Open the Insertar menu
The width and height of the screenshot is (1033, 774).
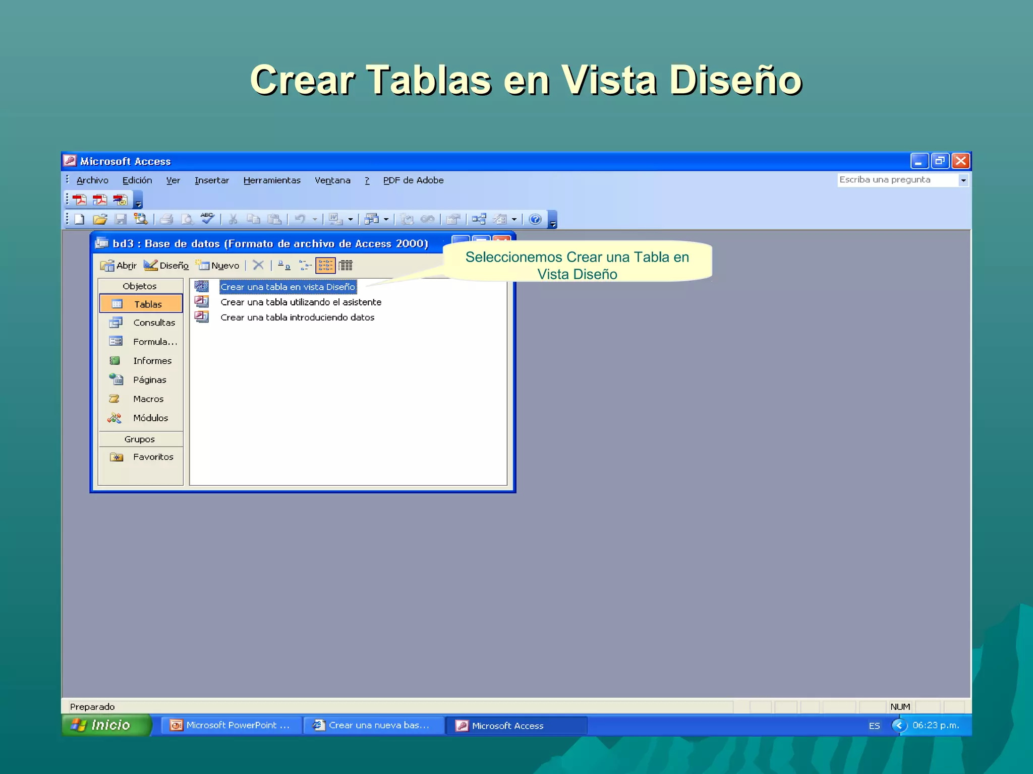pyautogui.click(x=212, y=180)
